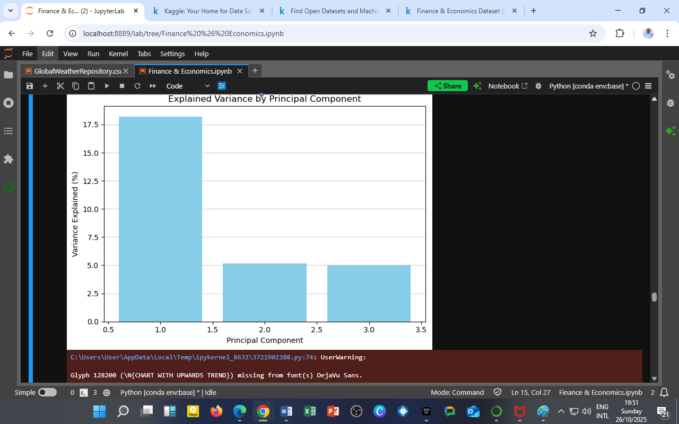Open the debugger bug icon in toolbar
Screen dimensions: 679x424
tap(538, 86)
